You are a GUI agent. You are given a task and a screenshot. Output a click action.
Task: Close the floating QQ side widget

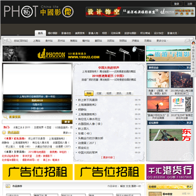coord(193,75)
